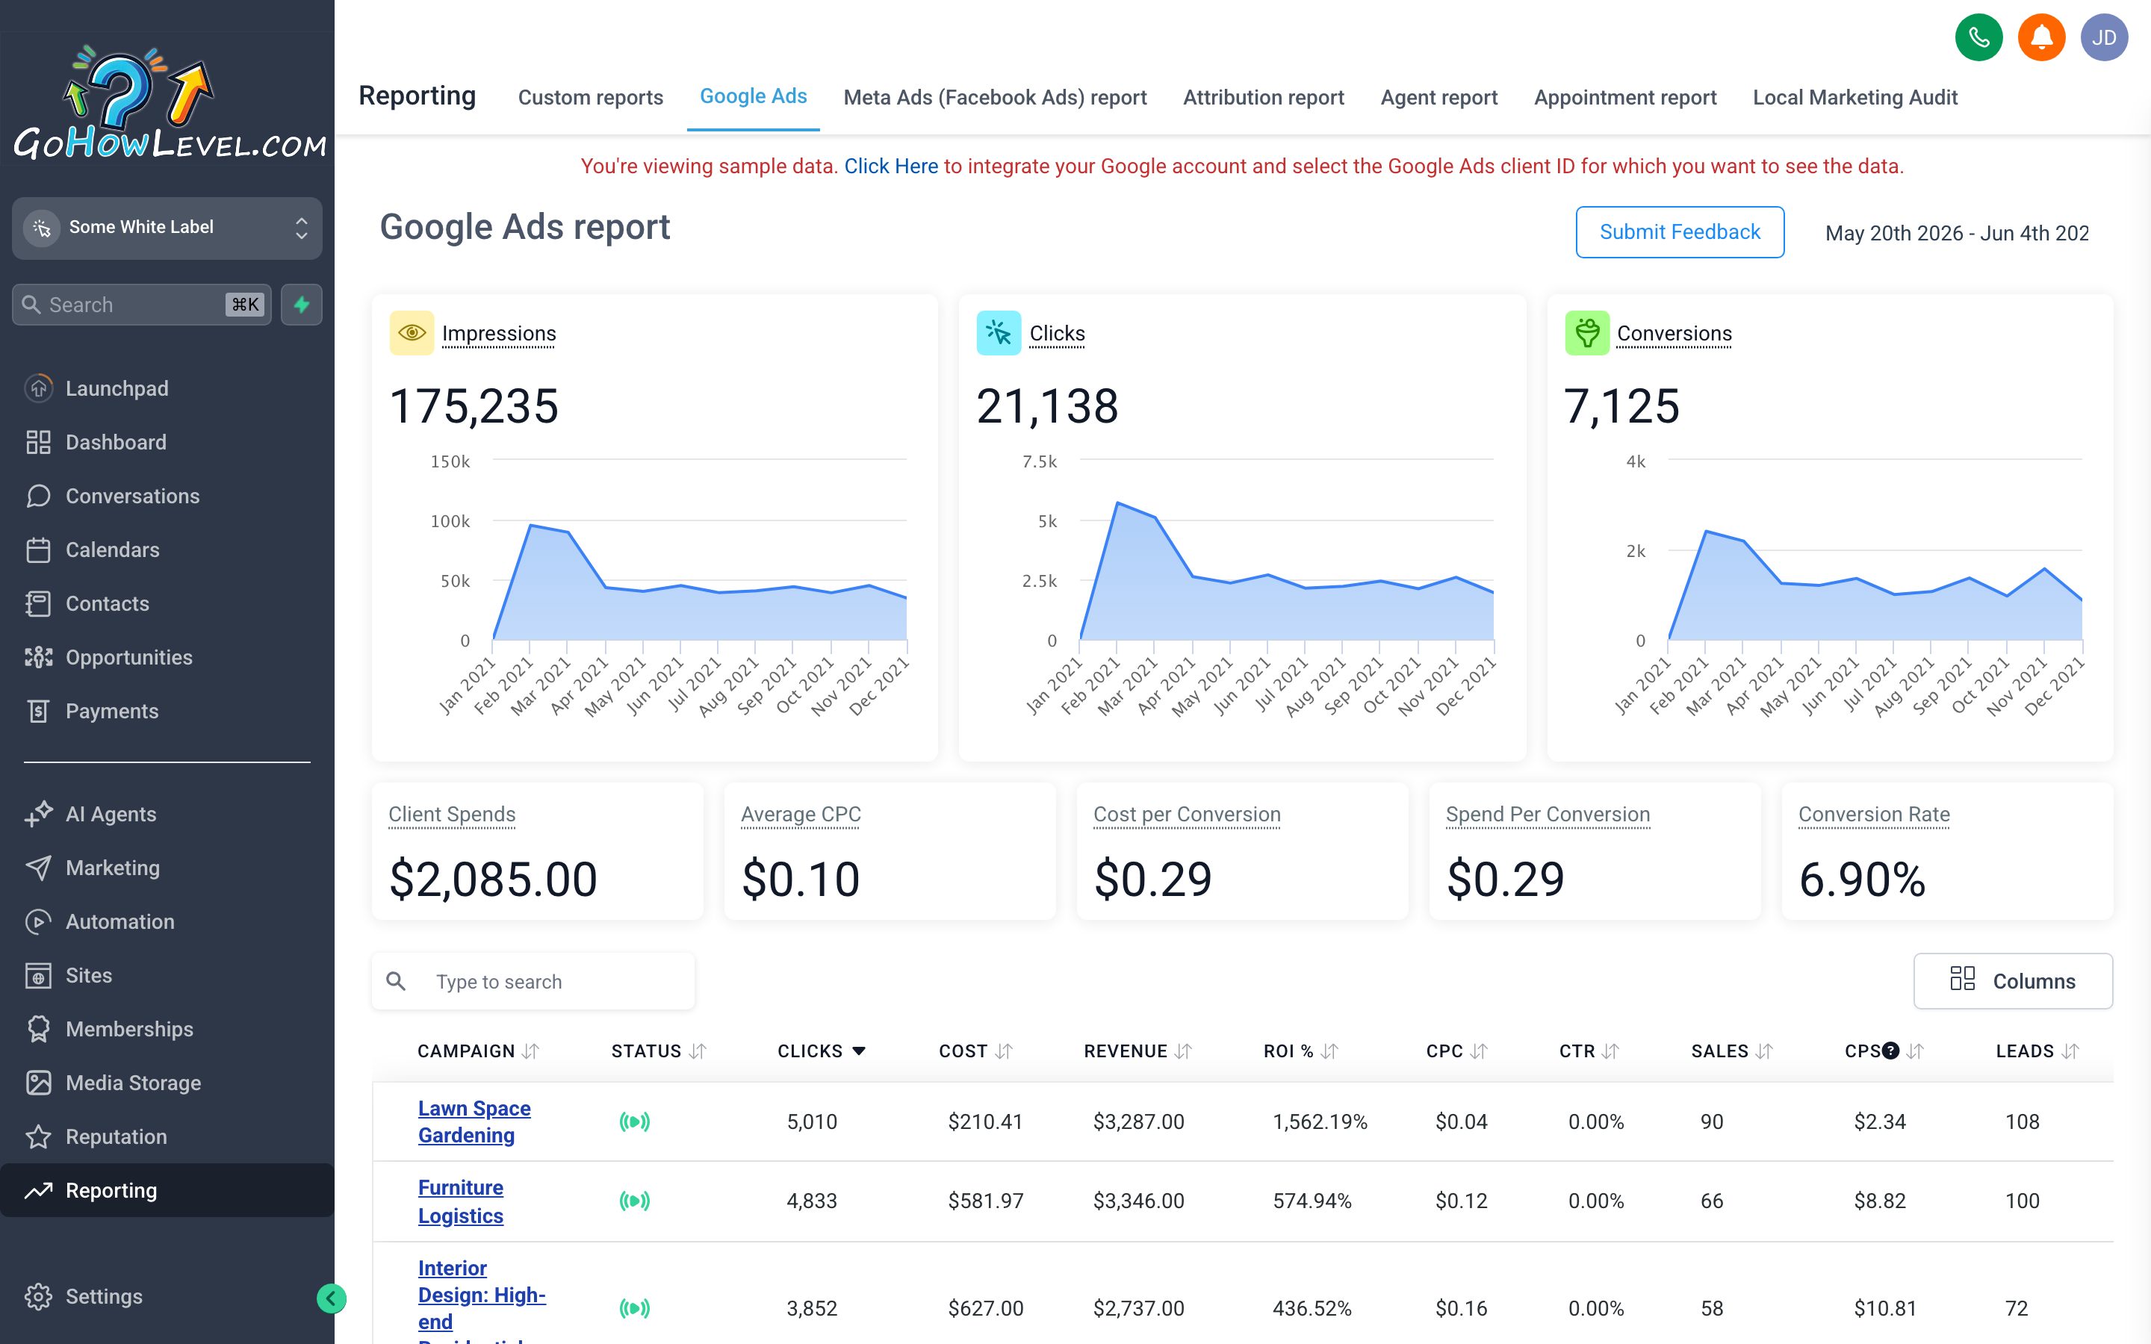The height and width of the screenshot is (1344, 2151).
Task: Switch to the Attribution report tab
Action: (x=1263, y=97)
